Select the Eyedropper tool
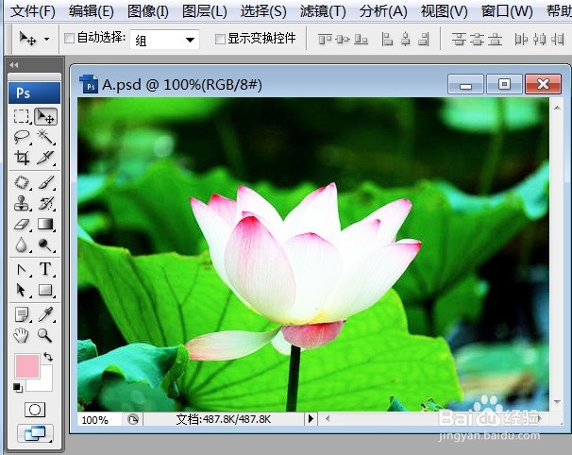Viewport: 572px width, 455px height. click(x=45, y=314)
